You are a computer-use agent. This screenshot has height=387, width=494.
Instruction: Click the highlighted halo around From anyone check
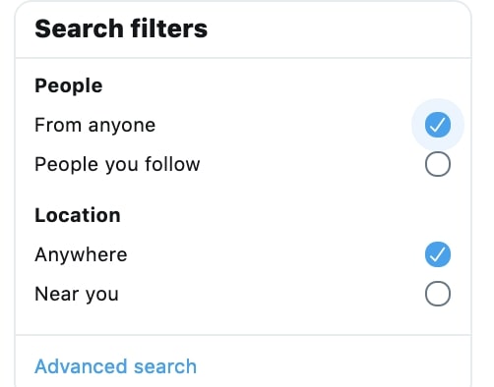point(438,125)
